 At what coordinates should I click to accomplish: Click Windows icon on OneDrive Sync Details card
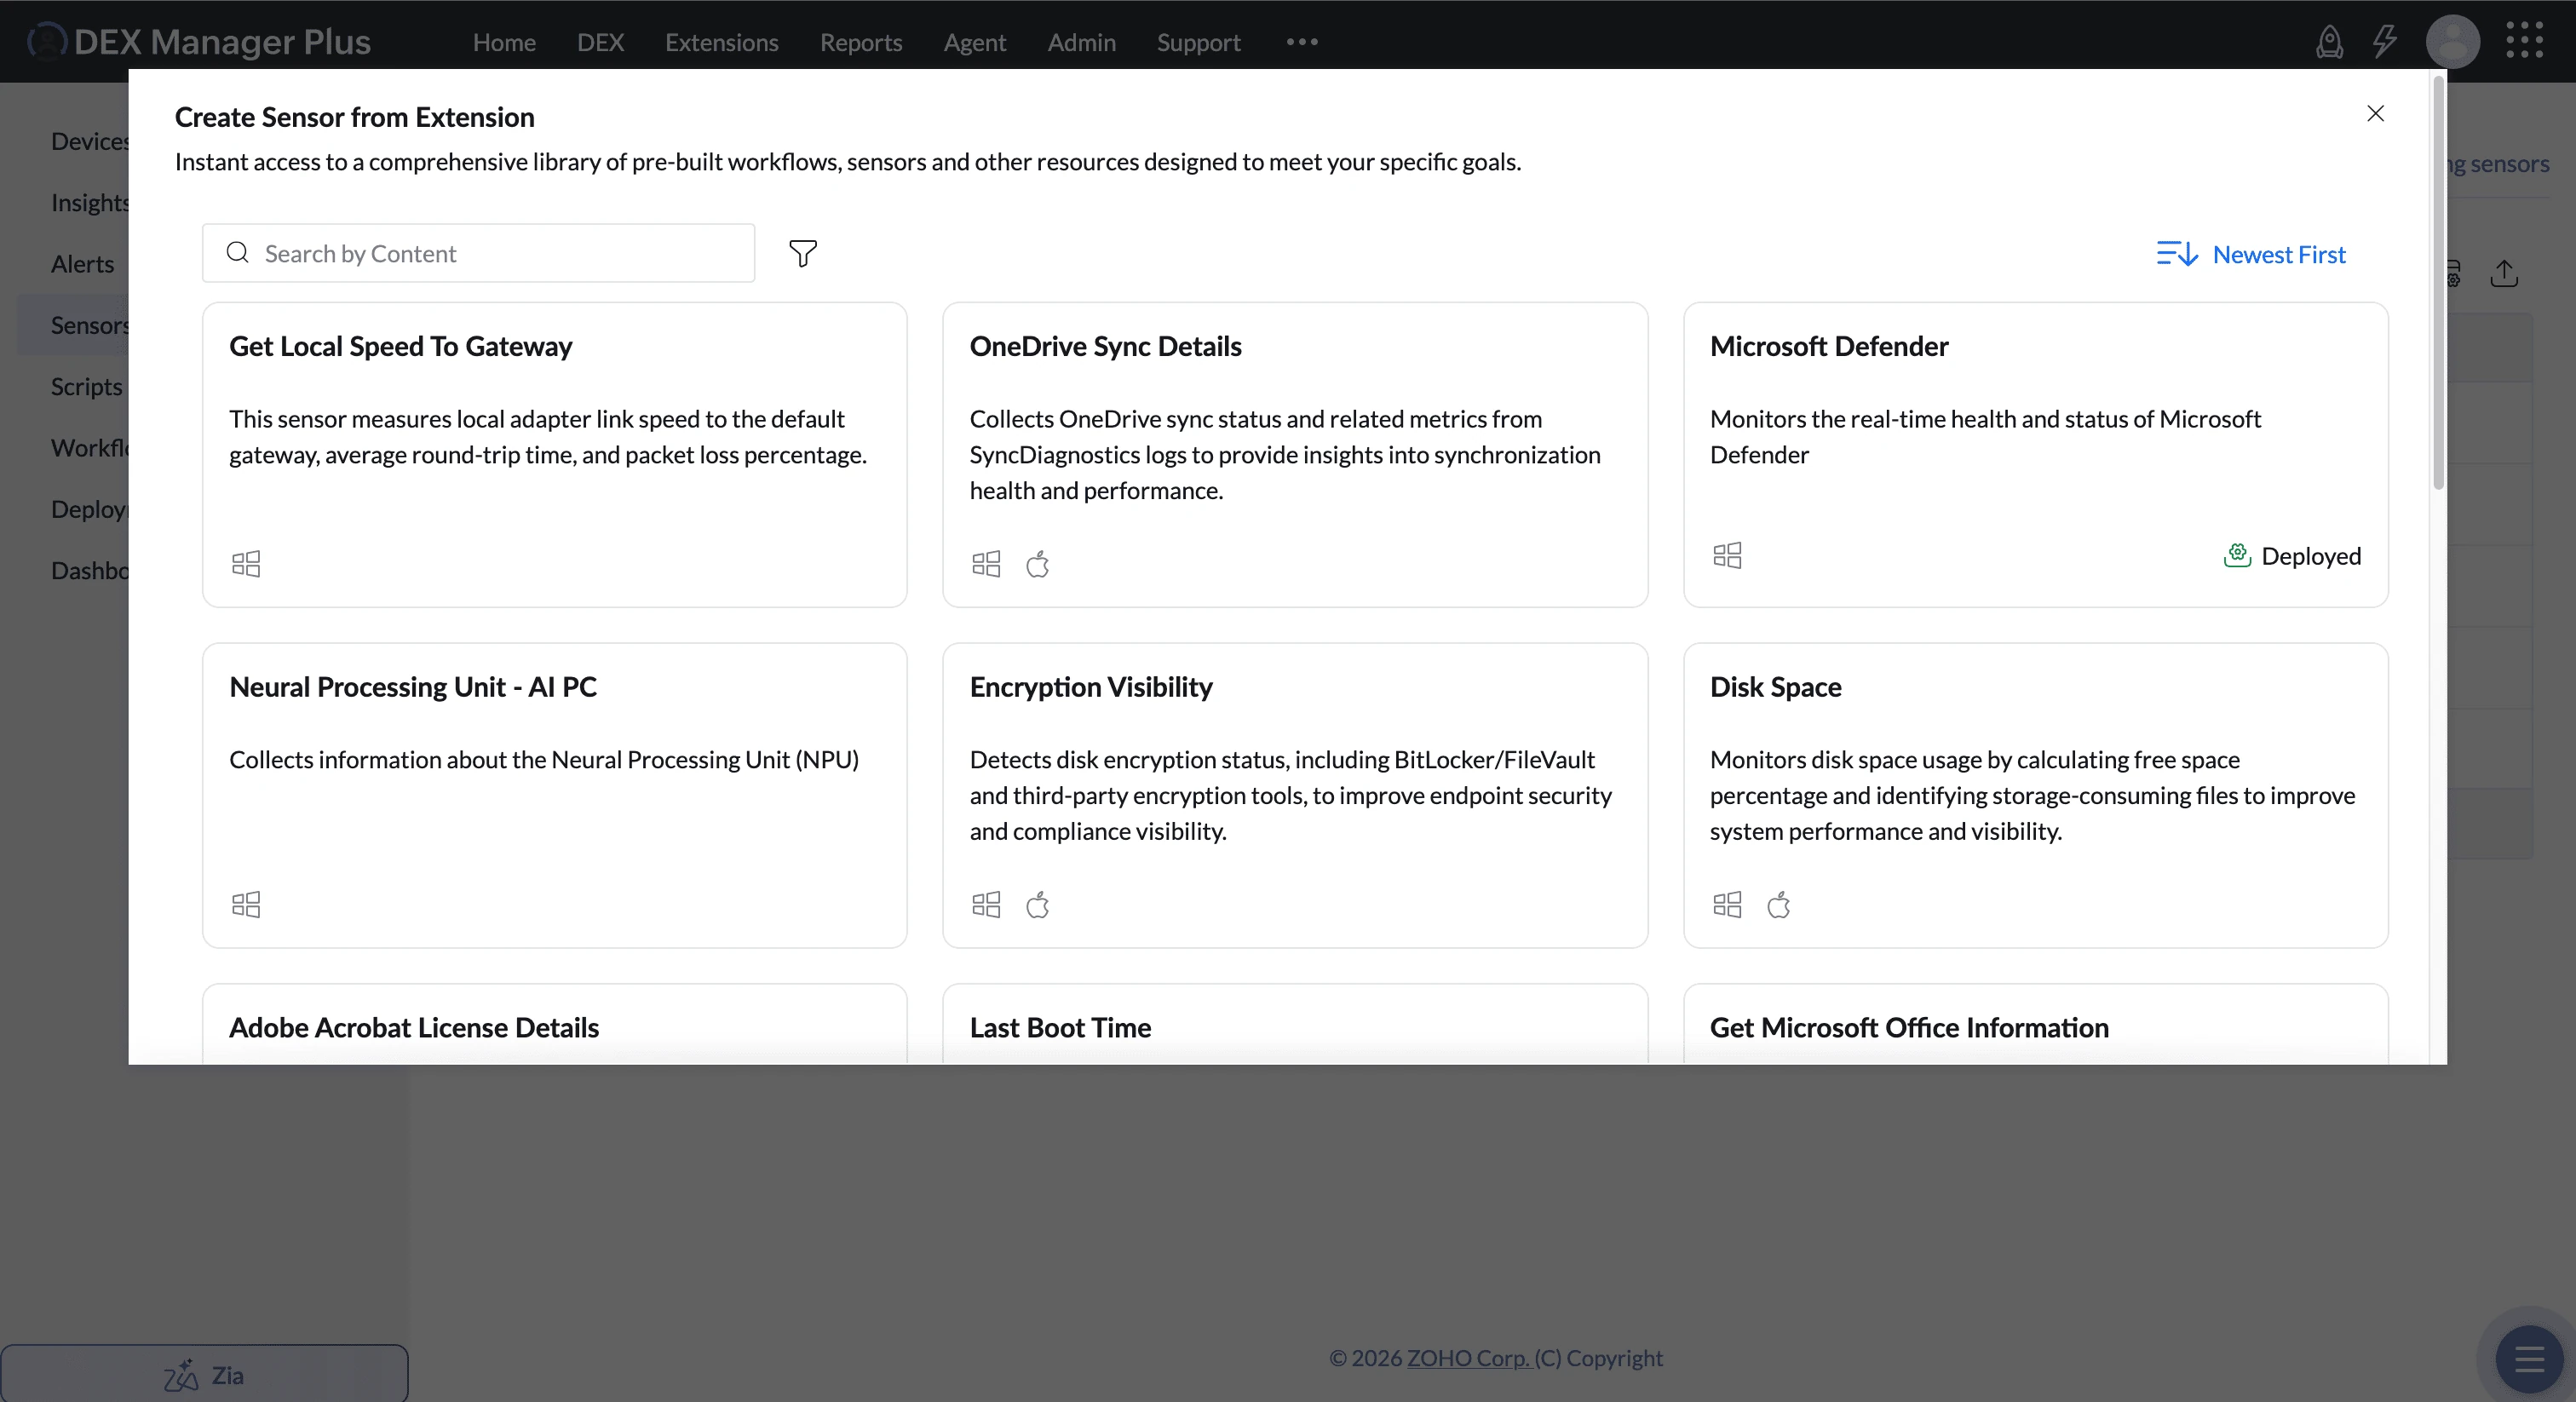tap(986, 564)
